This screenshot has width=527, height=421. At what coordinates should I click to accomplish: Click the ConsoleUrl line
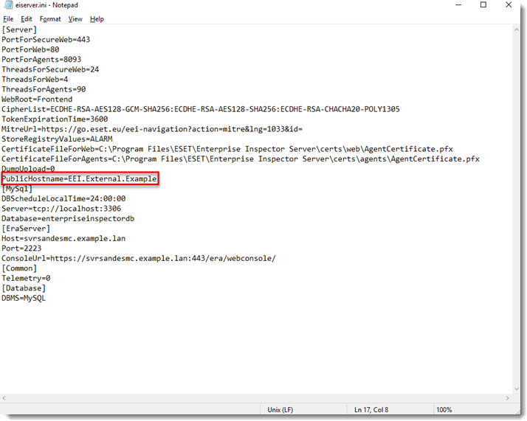pos(139,259)
